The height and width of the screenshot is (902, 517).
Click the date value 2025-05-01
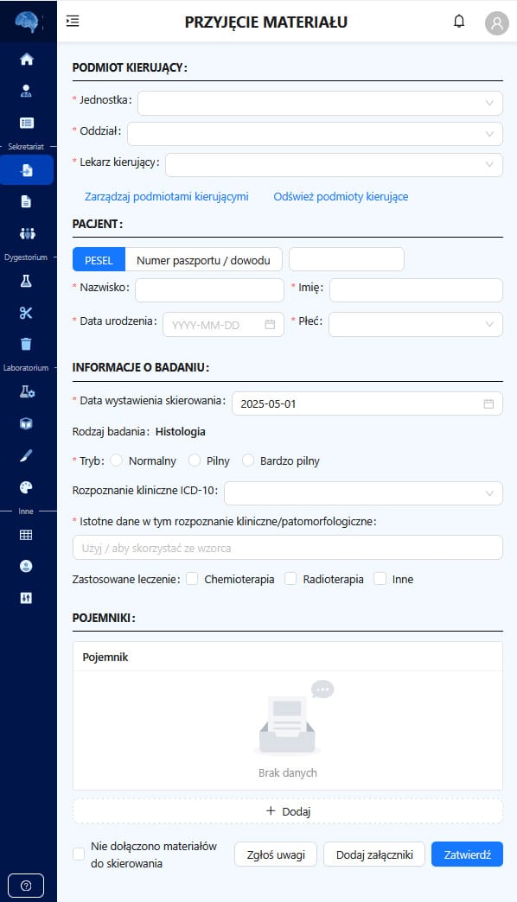[268, 403]
